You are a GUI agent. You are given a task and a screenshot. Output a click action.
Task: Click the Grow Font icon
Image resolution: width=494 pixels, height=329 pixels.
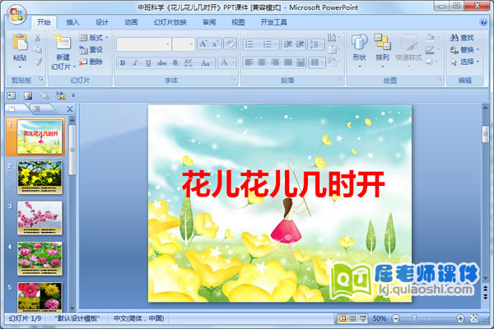(203, 44)
